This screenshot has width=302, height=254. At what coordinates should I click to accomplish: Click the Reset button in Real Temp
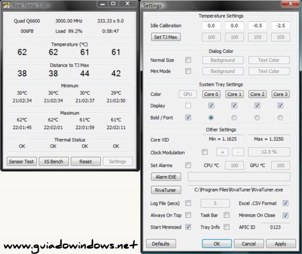pos(86,162)
